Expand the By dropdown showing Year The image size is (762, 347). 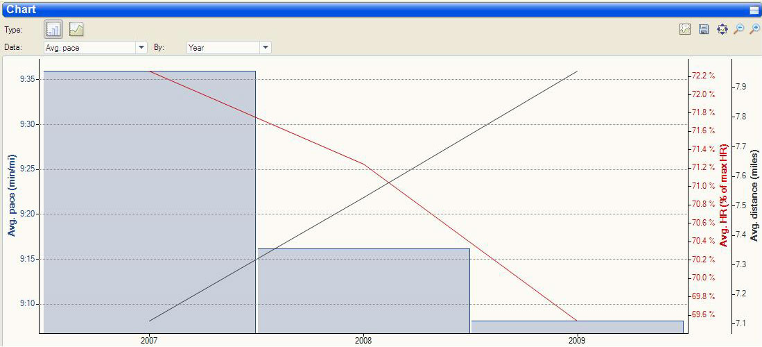[265, 48]
